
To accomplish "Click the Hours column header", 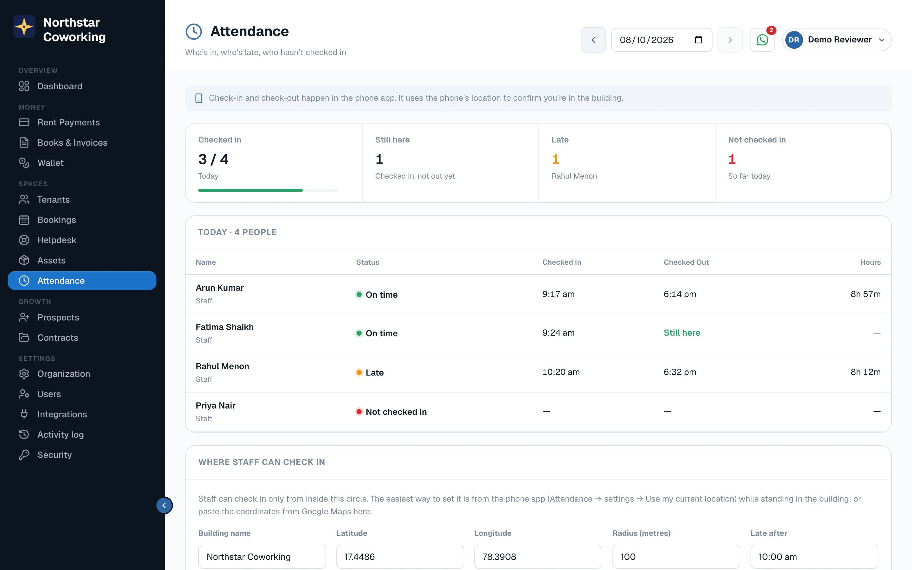I will pos(870,263).
